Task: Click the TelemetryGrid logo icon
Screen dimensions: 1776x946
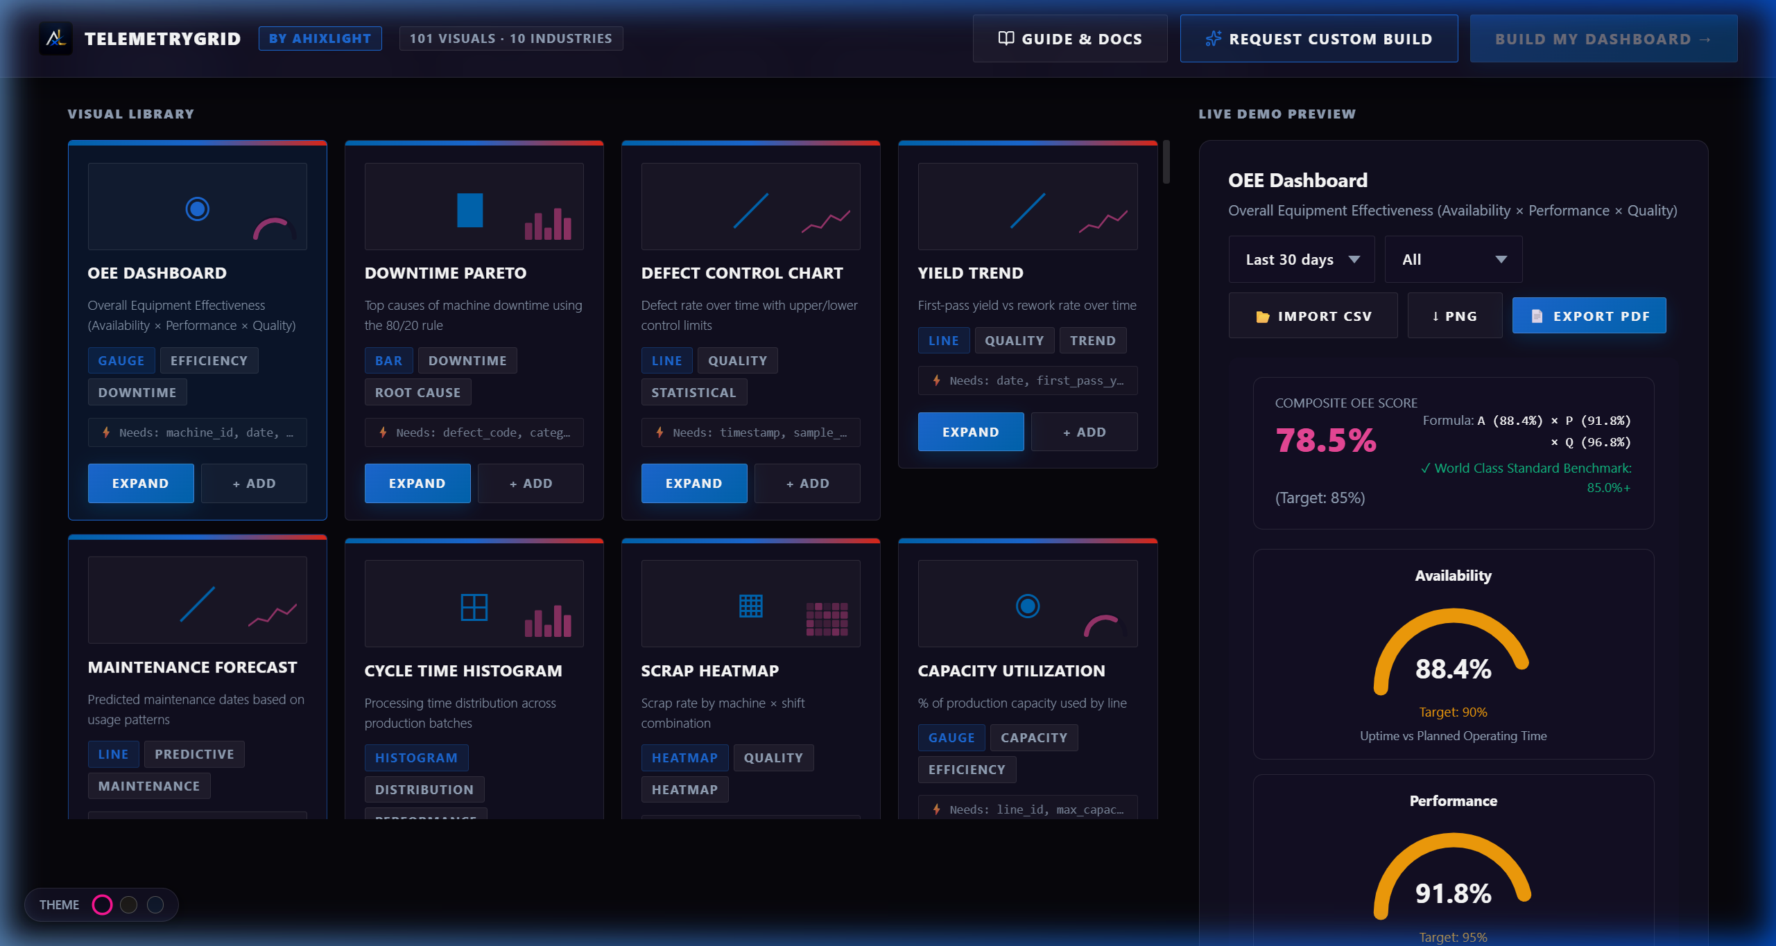Action: 55,38
